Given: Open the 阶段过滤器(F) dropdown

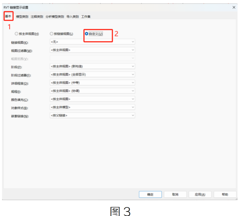Looking at the screenshot, I should [x=92, y=74].
